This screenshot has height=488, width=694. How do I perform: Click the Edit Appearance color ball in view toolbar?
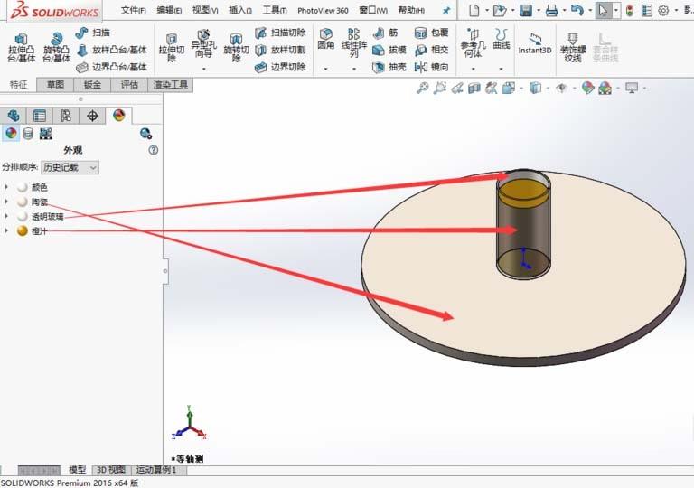tap(587, 89)
